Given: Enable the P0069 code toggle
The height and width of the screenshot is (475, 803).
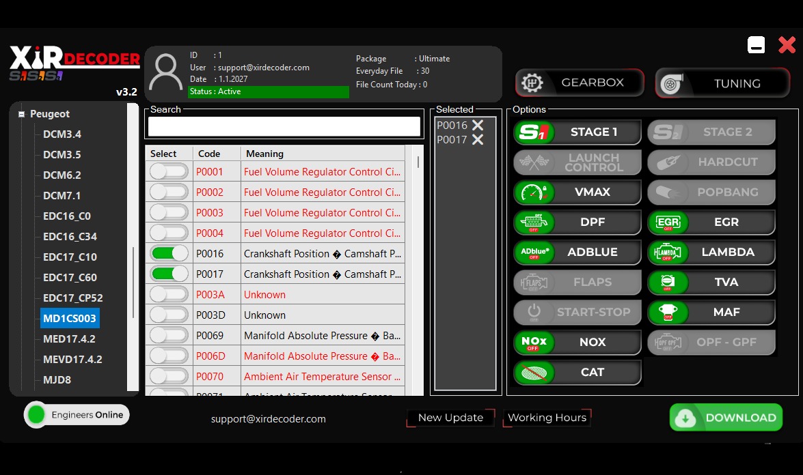Looking at the screenshot, I should [x=169, y=335].
